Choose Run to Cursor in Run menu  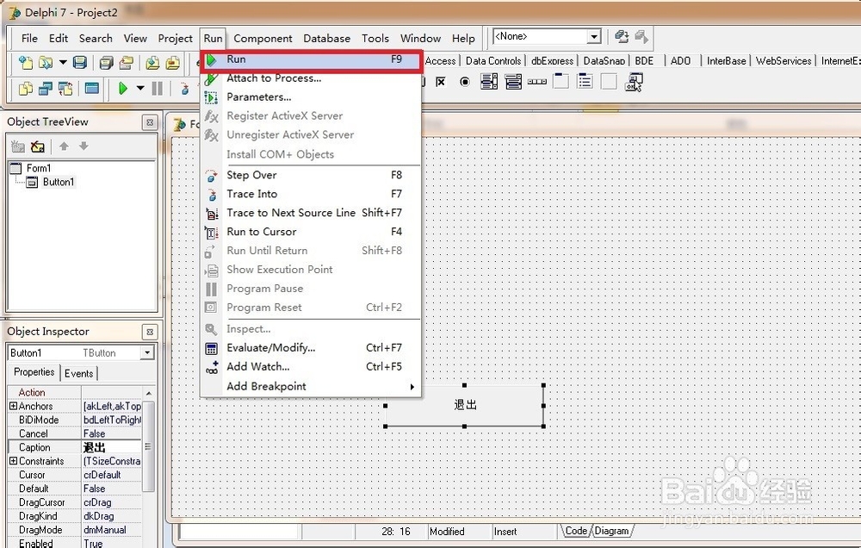pos(312,232)
